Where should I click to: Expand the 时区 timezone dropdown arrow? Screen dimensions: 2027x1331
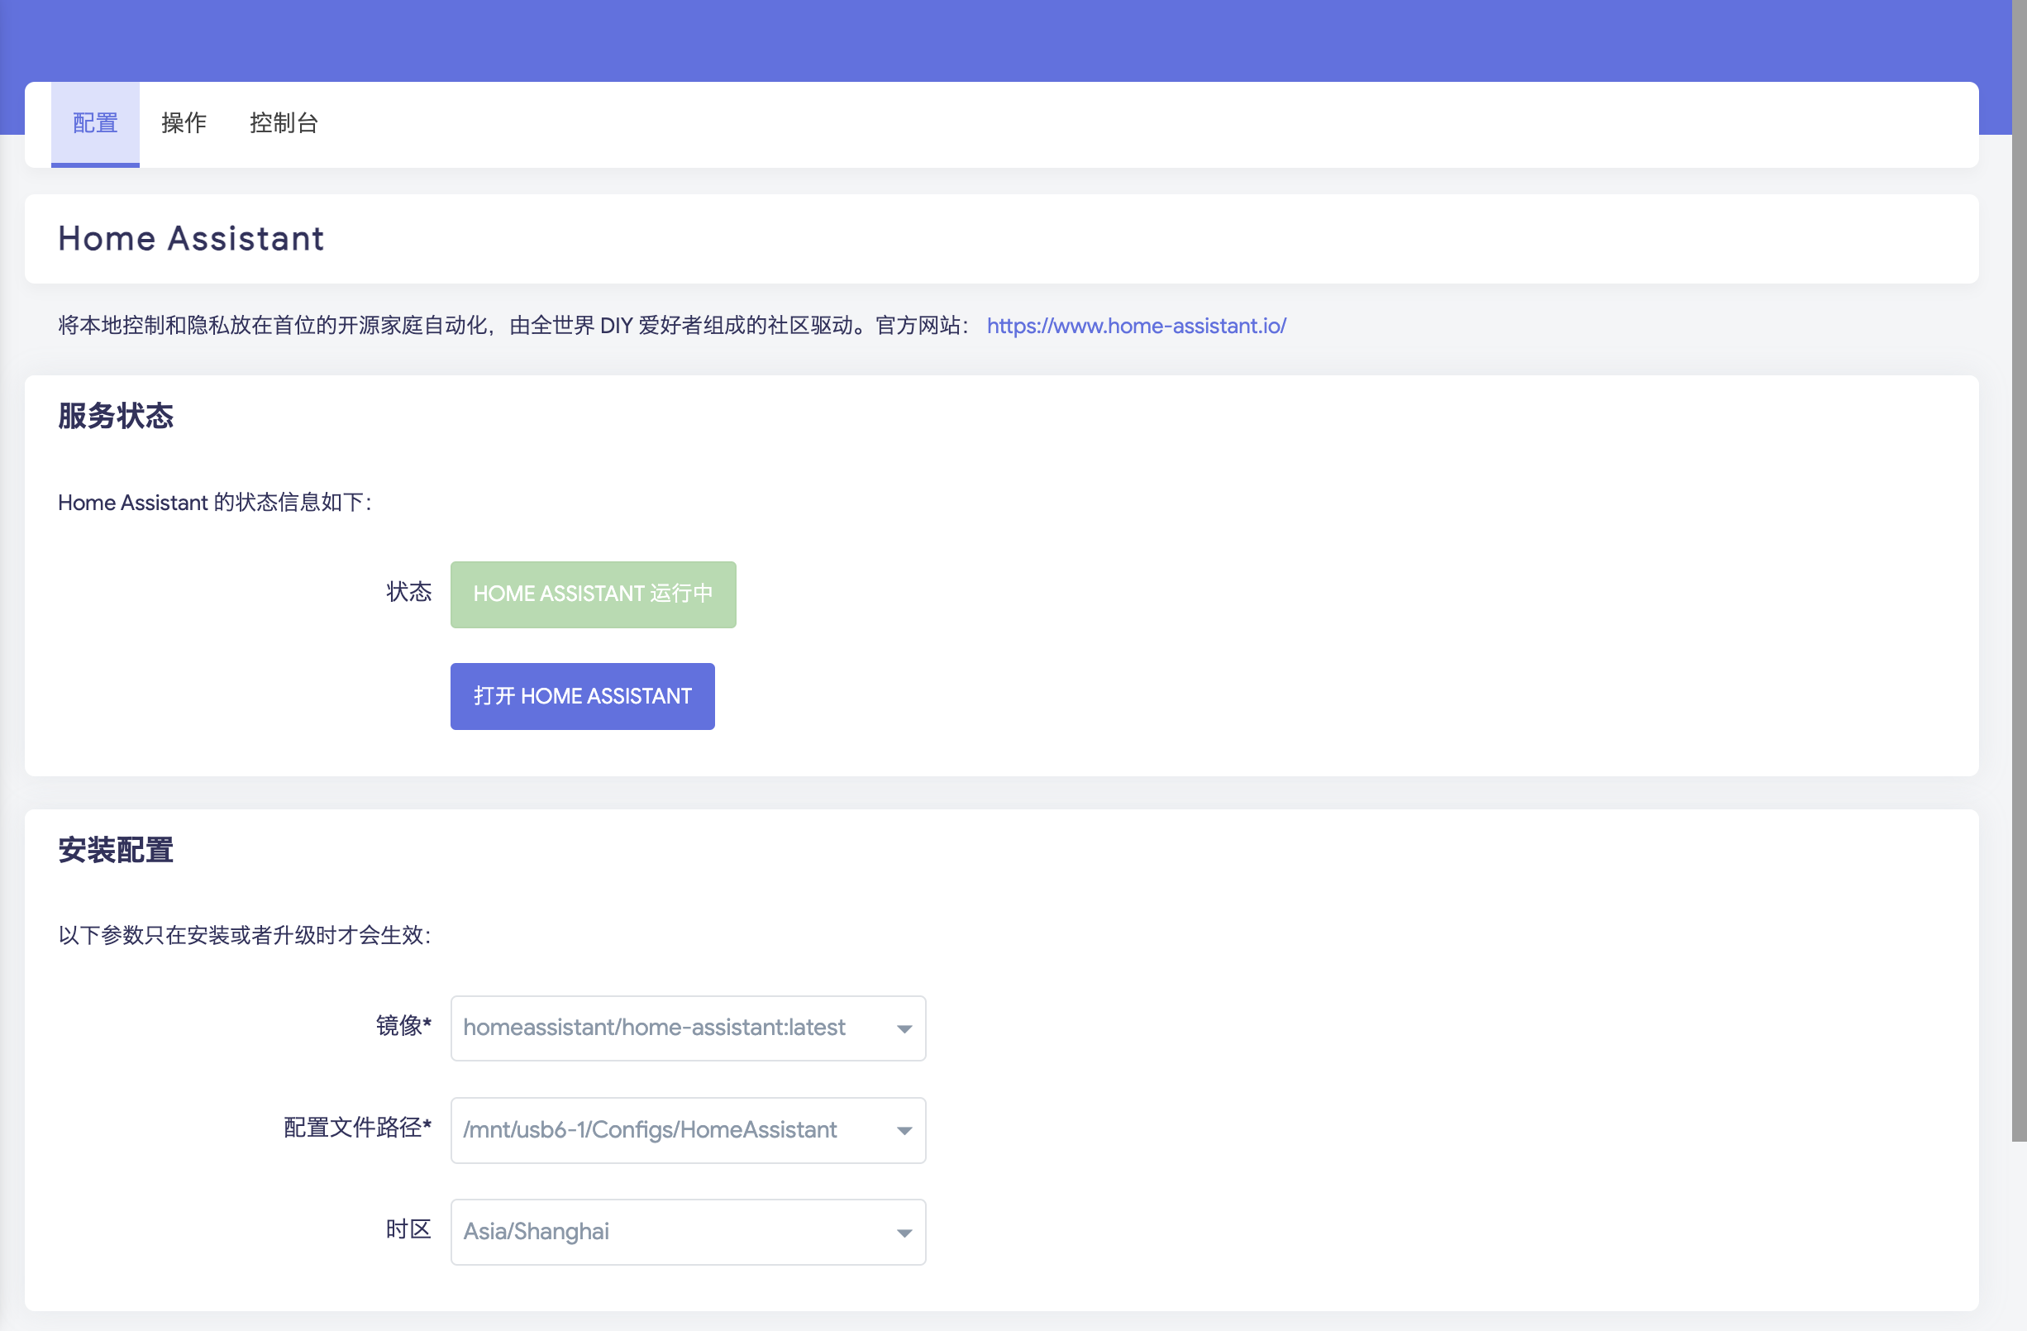(x=904, y=1233)
